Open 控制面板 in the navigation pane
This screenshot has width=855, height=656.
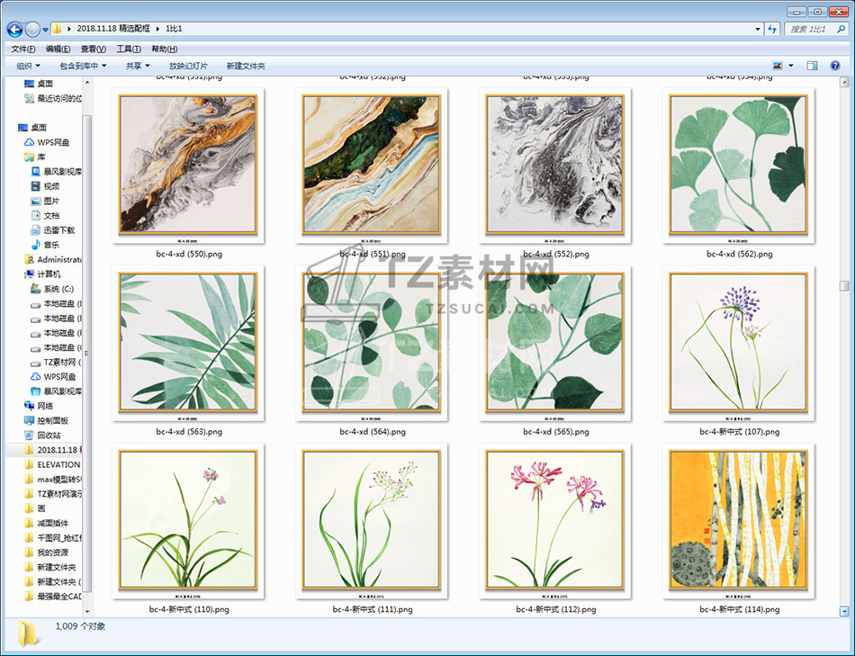[52, 420]
